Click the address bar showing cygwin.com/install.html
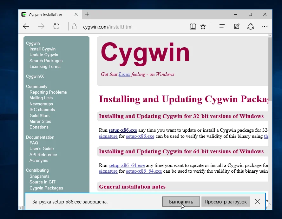Image resolution: width=282 pixels, height=219 pixels. pyautogui.click(x=108, y=27)
